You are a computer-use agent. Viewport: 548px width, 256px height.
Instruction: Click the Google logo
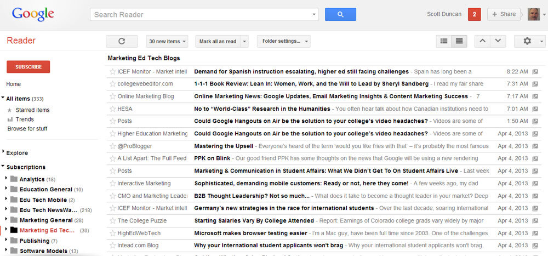tap(33, 15)
